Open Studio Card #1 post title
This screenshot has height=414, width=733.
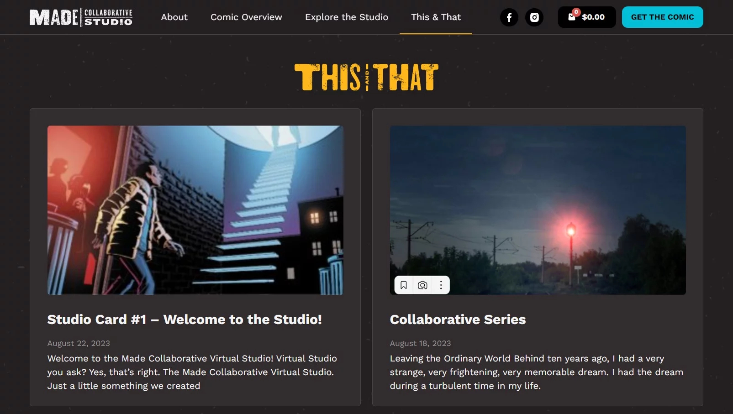185,320
